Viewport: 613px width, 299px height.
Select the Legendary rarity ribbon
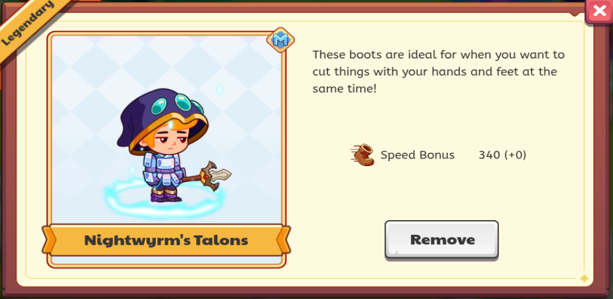[28, 24]
